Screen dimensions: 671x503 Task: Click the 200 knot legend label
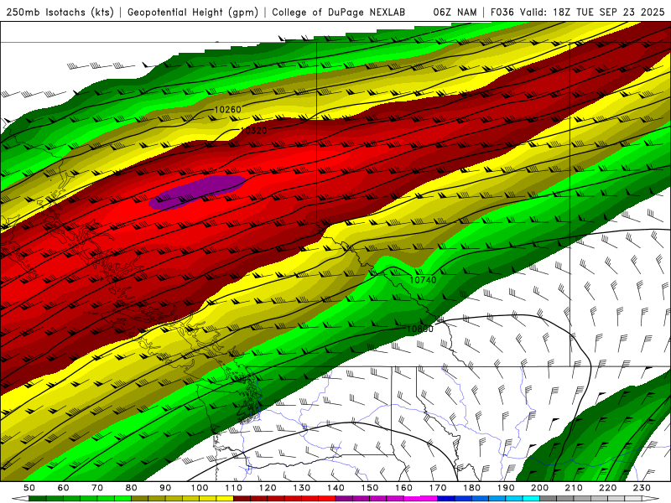coord(539,488)
